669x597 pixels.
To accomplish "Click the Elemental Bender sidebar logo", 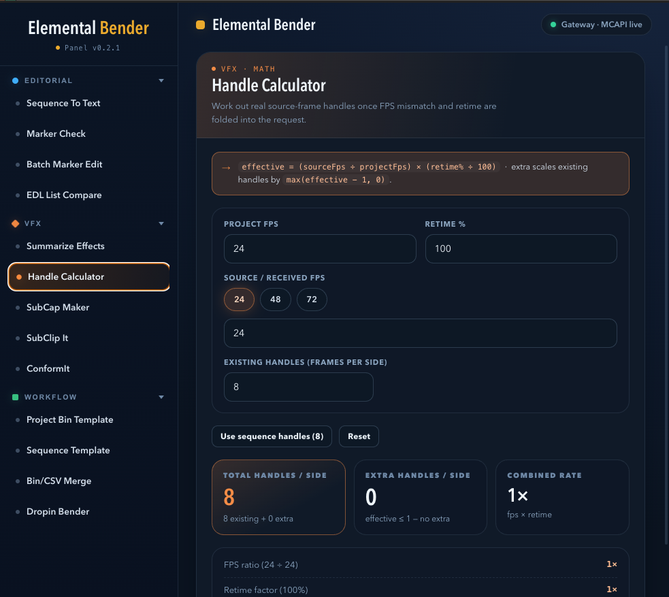I will point(88,28).
